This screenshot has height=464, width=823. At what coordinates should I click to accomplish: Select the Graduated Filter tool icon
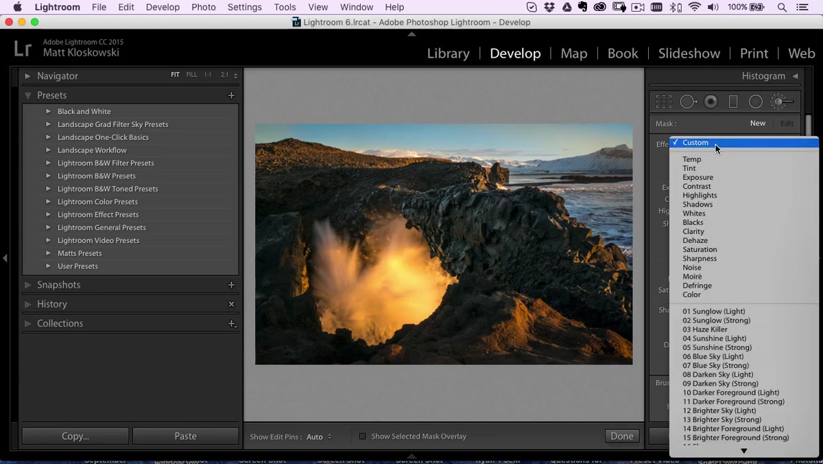click(733, 102)
